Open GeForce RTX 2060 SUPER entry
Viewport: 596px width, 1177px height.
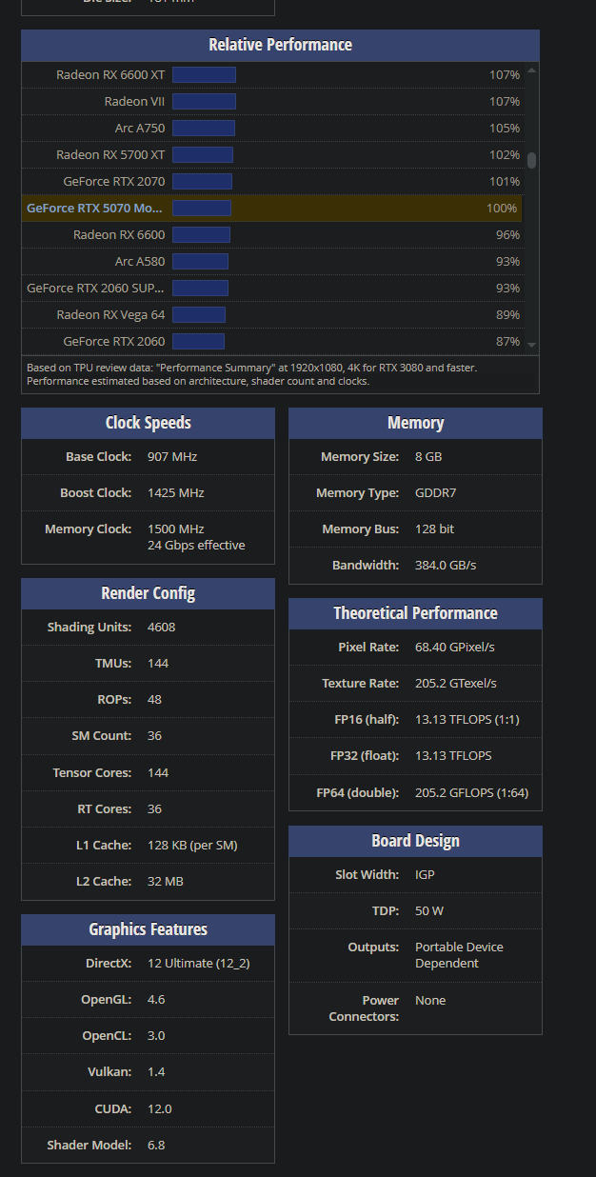coord(95,288)
